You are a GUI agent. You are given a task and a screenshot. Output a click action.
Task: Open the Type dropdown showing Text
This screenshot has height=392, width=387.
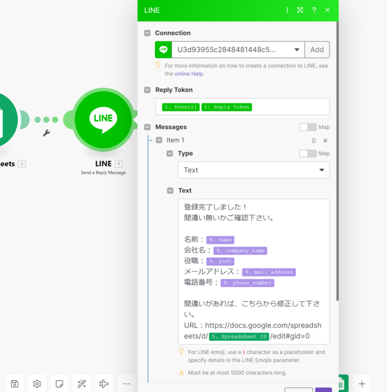pos(253,170)
